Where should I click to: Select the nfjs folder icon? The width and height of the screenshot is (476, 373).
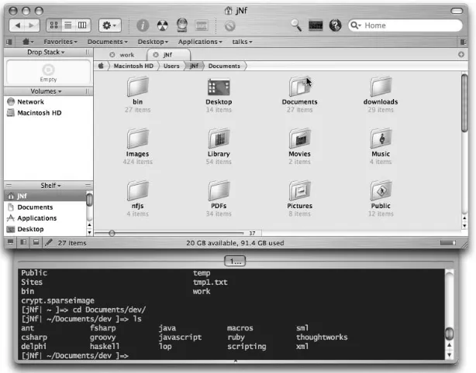point(137,191)
